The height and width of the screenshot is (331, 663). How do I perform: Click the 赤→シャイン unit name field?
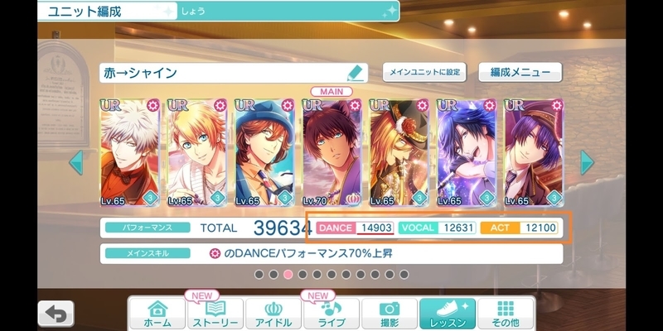coord(234,73)
